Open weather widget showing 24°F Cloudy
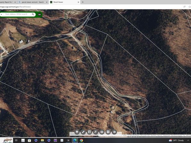The image size is (191, 143). coord(176,140)
